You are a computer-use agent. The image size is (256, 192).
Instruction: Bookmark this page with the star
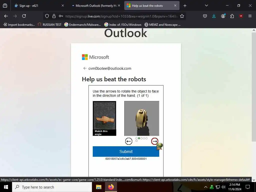tap(182, 16)
